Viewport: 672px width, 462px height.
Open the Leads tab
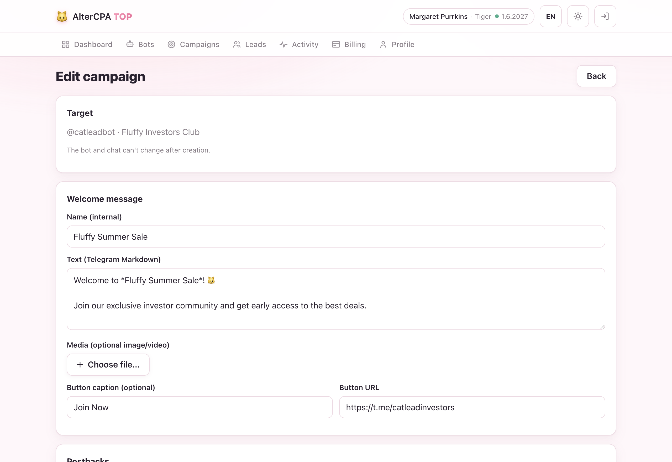249,44
